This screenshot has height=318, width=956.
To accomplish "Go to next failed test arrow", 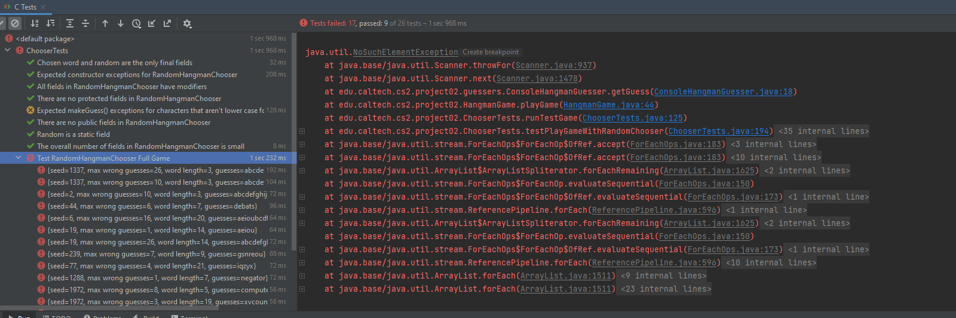I will (x=121, y=23).
